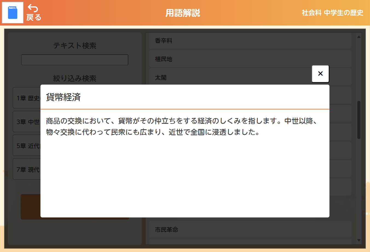Click the brown button under chapter filters
This screenshot has height=252, width=370.
pos(30,207)
